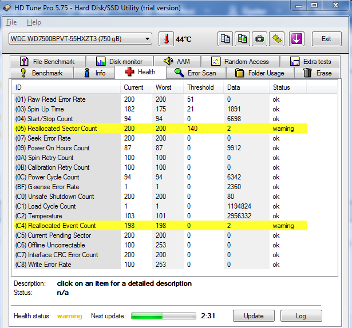The image size is (352, 328).
Task: Click the 2956332 data value
Action: pos(239,216)
